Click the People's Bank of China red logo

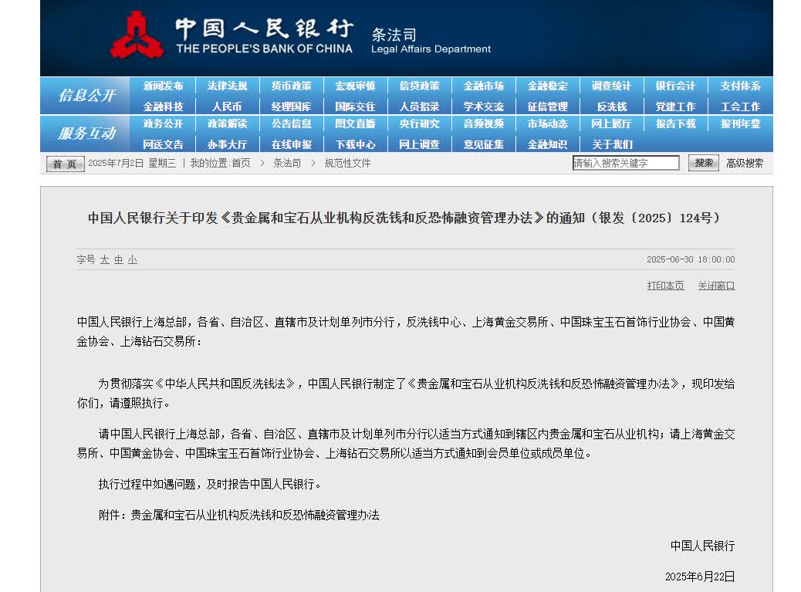click(137, 35)
